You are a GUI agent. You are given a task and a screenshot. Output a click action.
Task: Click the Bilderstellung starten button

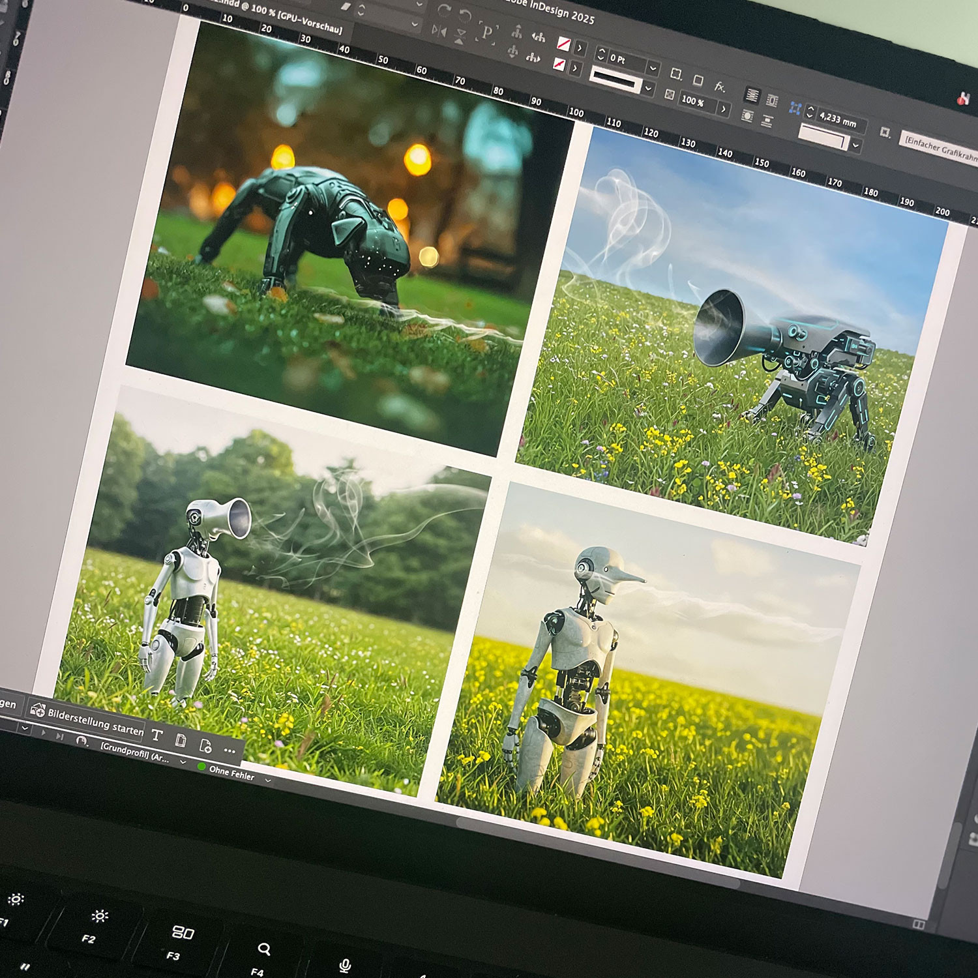(87, 720)
